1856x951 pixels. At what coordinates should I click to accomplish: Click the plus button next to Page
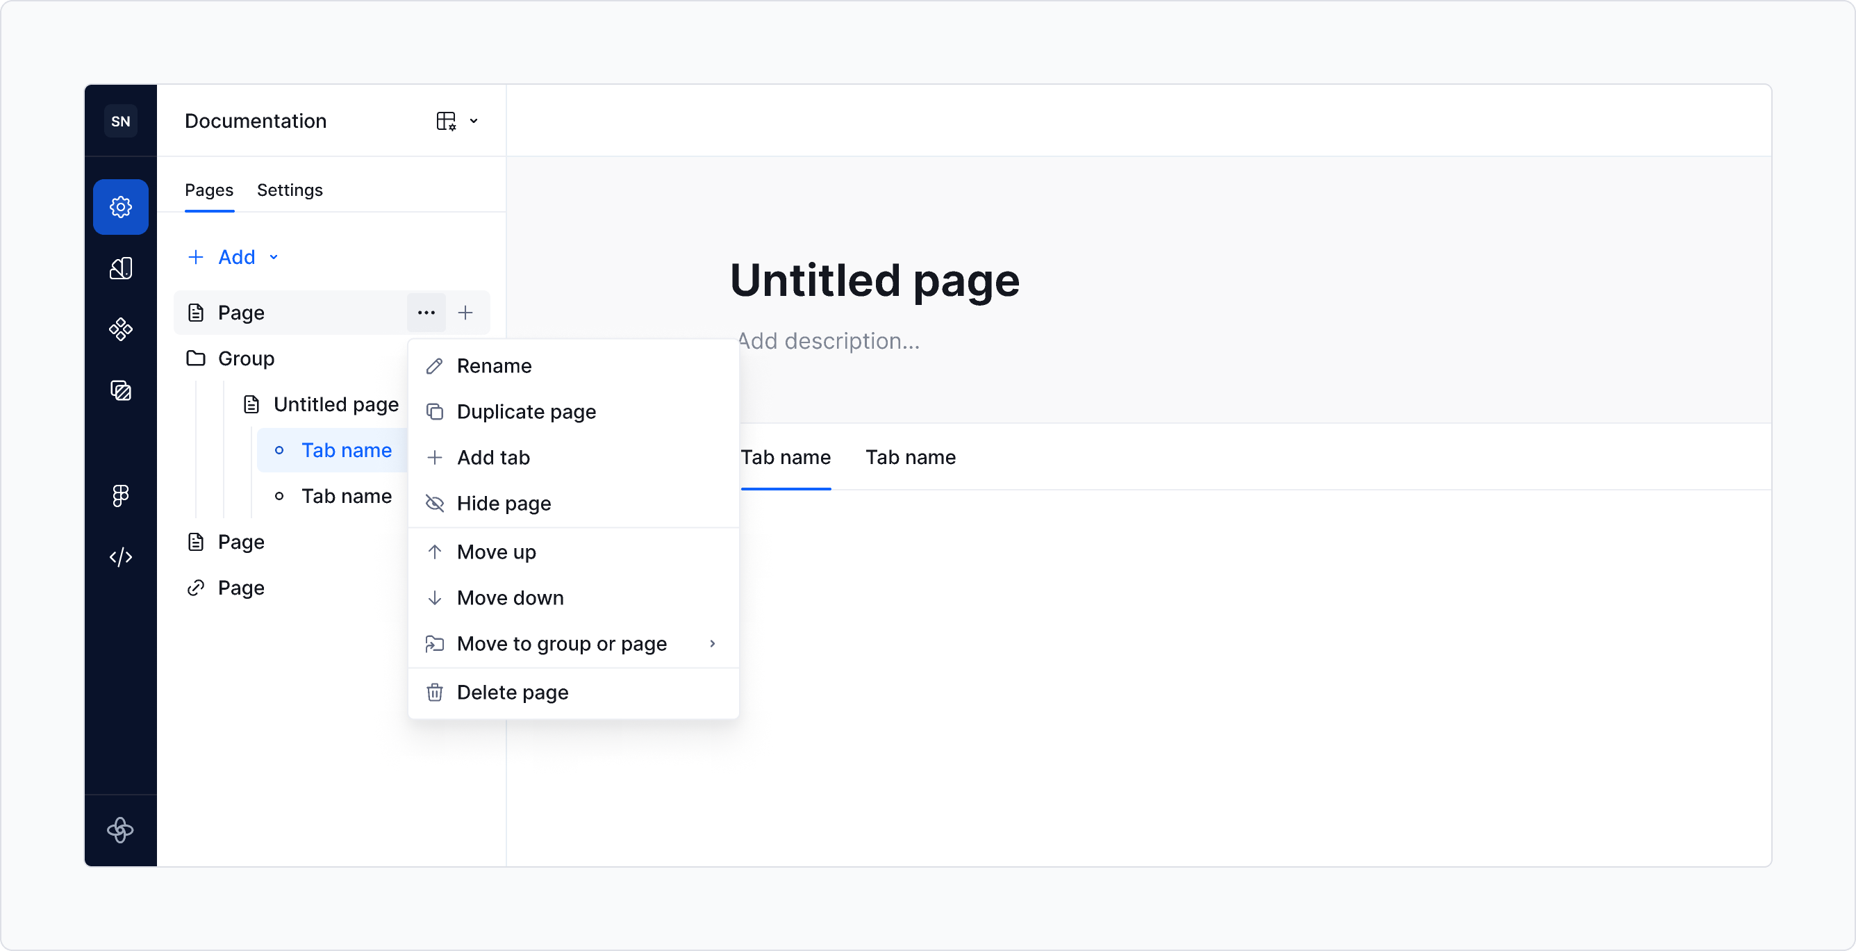coord(465,312)
